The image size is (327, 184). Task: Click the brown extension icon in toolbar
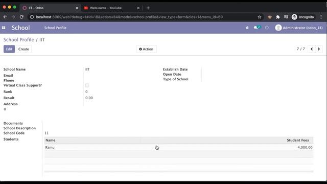[x=270, y=17]
